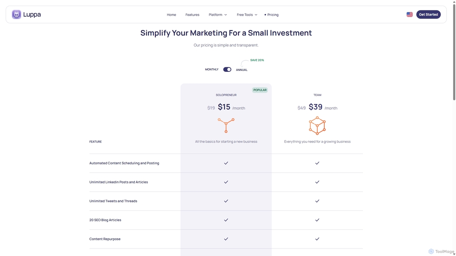Image resolution: width=456 pixels, height=256 pixels.
Task: Click Solopreneur checkmark for 20 SEO Blog Articles
Action: click(x=226, y=220)
